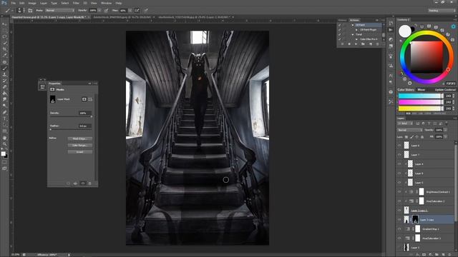Click the Update Coolorus link

(445, 90)
